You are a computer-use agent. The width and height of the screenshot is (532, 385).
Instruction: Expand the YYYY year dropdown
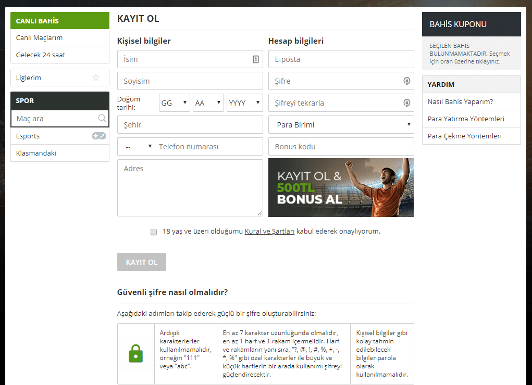click(x=244, y=103)
